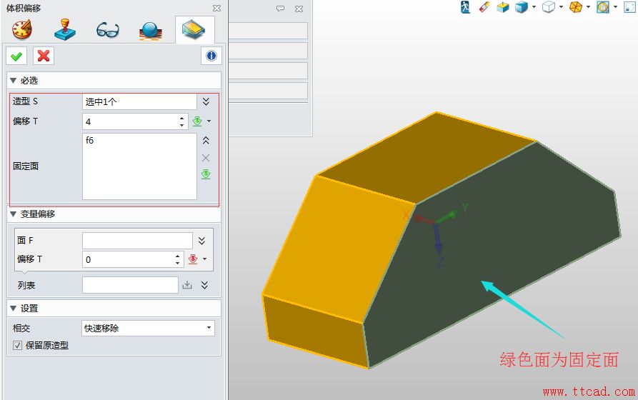Collapse the 变量偏移 section
638x400 pixels.
click(13, 214)
